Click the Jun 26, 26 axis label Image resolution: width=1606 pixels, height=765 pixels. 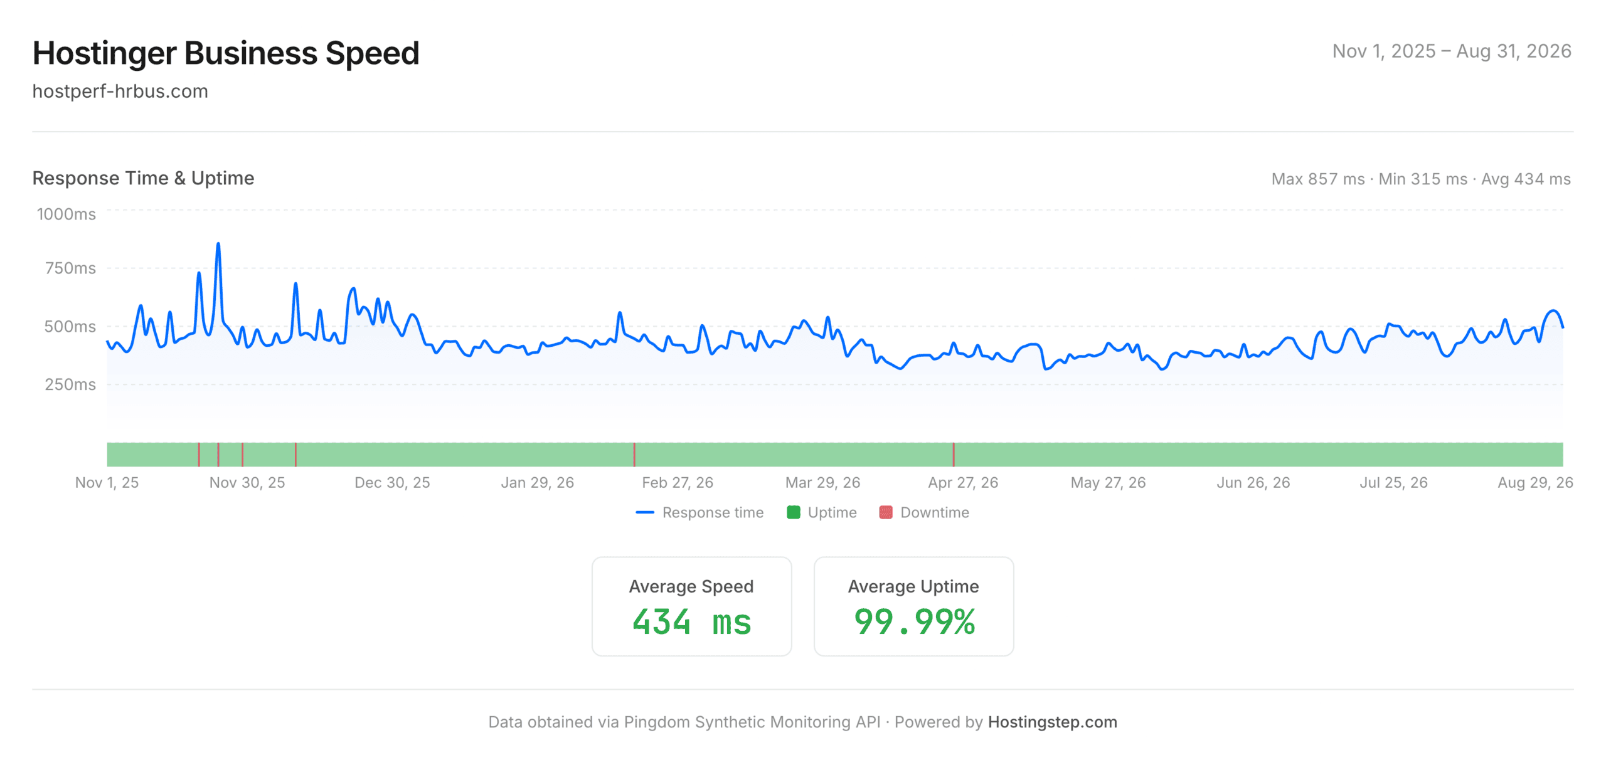(1253, 482)
